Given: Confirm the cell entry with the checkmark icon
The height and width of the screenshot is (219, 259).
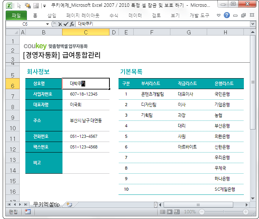Looking at the screenshot, I should (x=66, y=24).
